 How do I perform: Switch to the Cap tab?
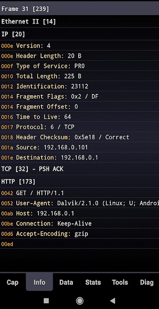pos(12,282)
